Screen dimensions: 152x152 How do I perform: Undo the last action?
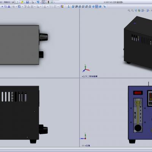(x=38, y=2)
